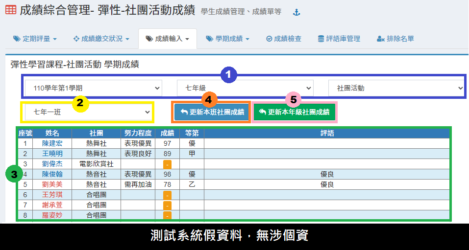Click orange dash badge in 謝承萱 score cell

167,205
